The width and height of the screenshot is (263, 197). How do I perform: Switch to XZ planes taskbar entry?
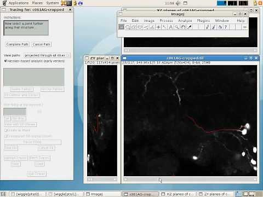pyautogui.click(x=178, y=194)
